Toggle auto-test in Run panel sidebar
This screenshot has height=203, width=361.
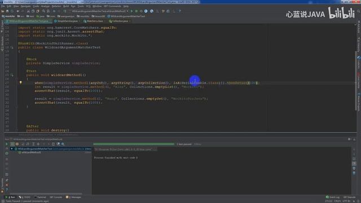pyautogui.click(x=7, y=153)
